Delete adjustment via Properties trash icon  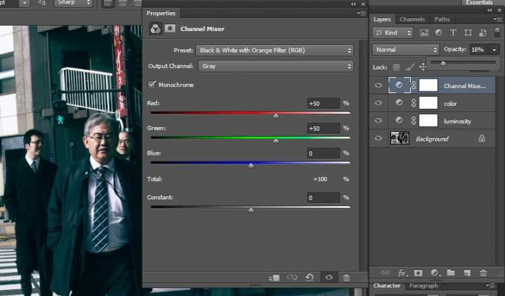pos(346,277)
